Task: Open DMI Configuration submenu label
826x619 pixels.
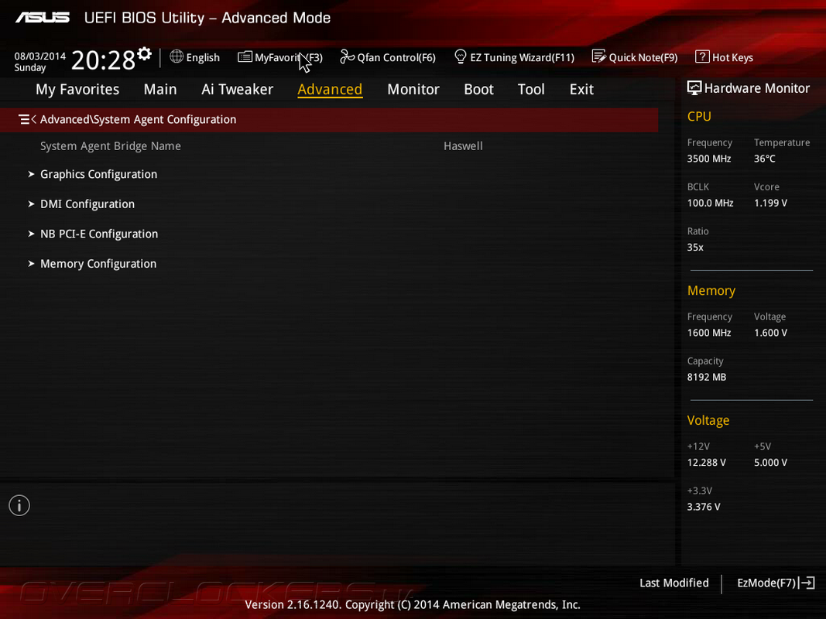Action: pyautogui.click(x=87, y=204)
